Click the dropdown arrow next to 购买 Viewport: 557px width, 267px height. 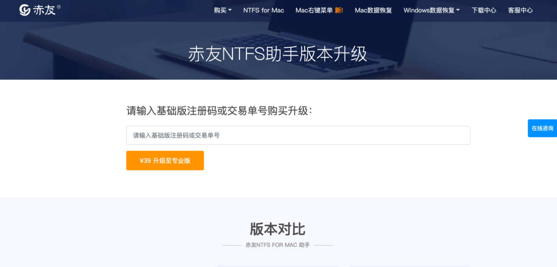[230, 10]
